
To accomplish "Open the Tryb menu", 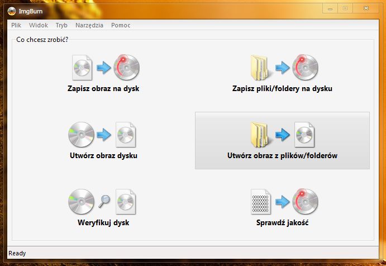I will coord(61,25).
